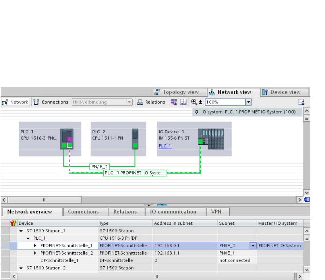Image resolution: width=325 pixels, height=280 pixels.
Task: Open the Connections tab in lower pane
Action: (85, 212)
